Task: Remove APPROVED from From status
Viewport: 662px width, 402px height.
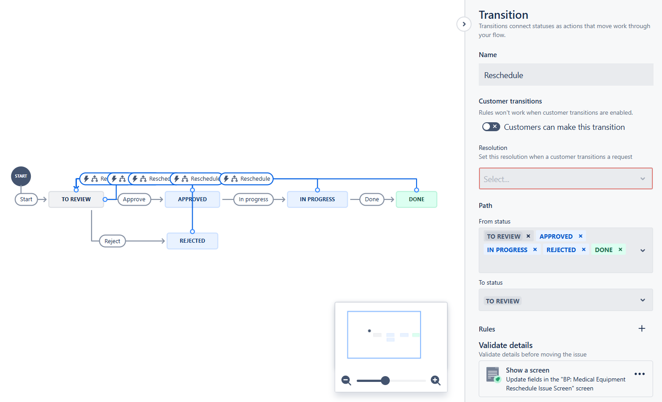Action: pyautogui.click(x=580, y=236)
